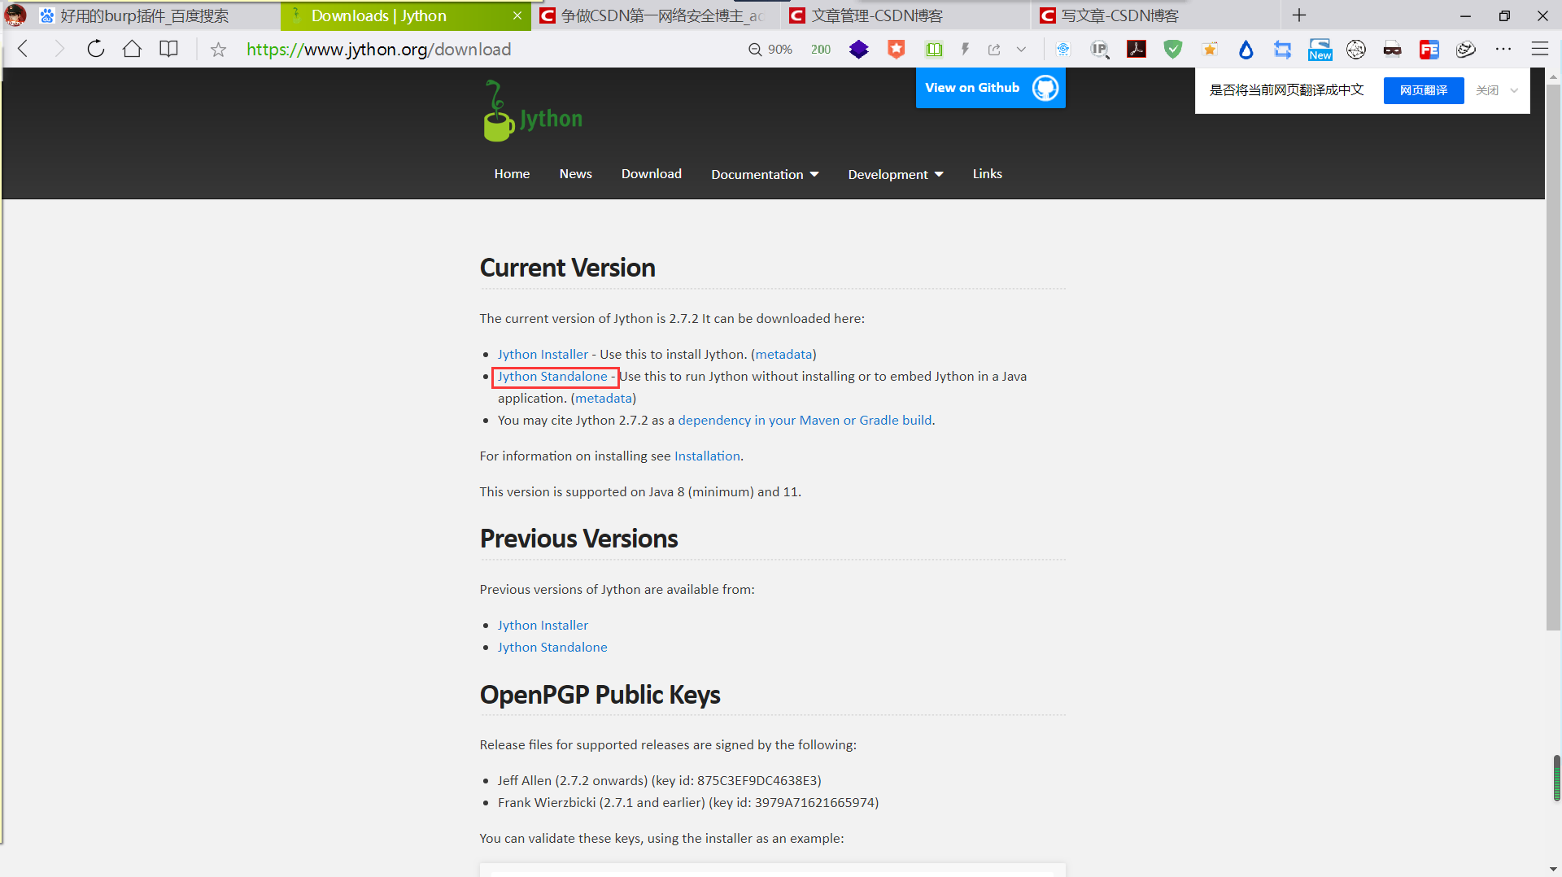Open the metadata link for Jython Standalone

tap(604, 399)
